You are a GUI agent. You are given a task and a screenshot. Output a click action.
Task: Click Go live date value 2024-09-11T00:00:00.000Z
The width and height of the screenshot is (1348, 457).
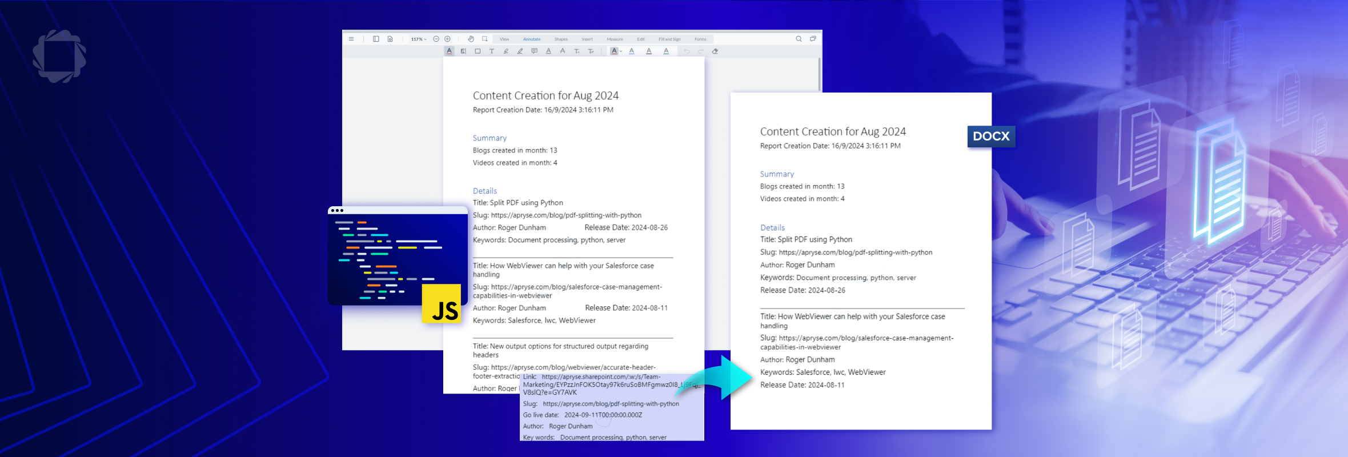tap(603, 415)
